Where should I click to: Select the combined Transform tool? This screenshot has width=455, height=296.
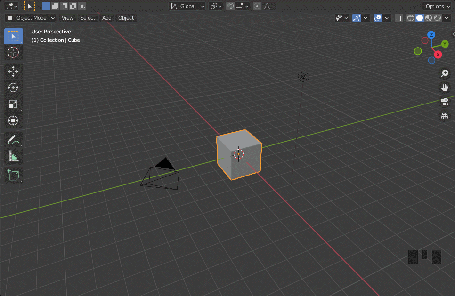point(13,120)
